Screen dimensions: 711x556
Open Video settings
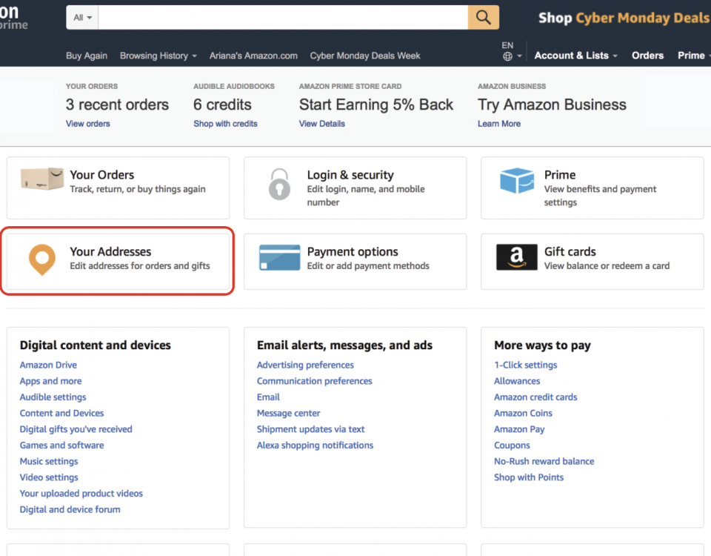(x=49, y=477)
